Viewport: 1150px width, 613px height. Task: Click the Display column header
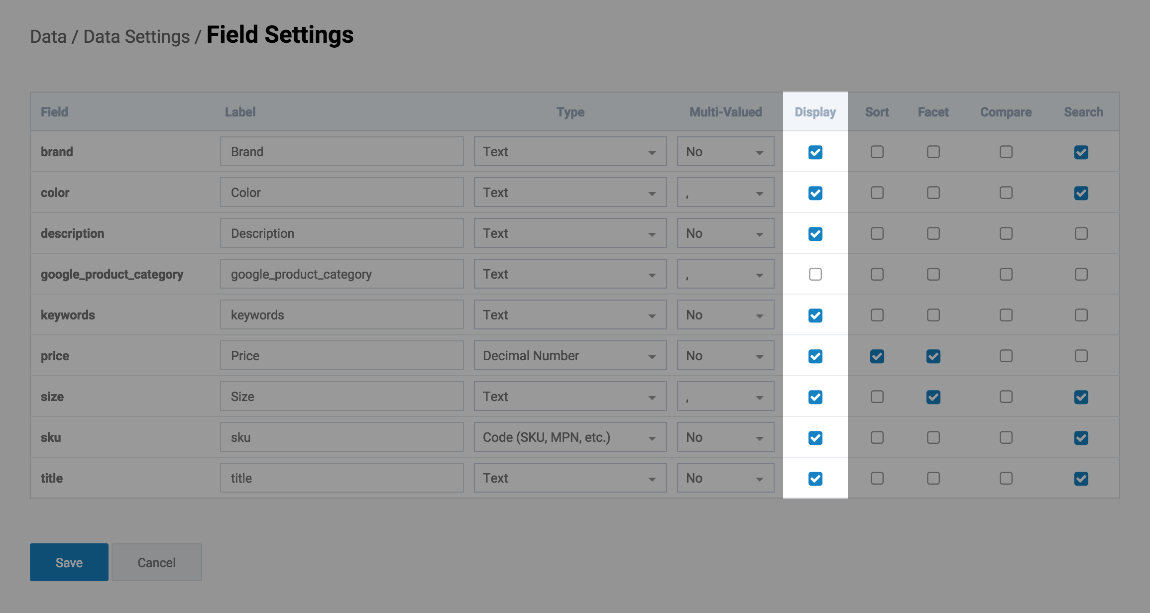(815, 112)
